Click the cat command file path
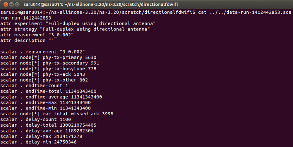This screenshot has width=293, height=147. click(250, 13)
